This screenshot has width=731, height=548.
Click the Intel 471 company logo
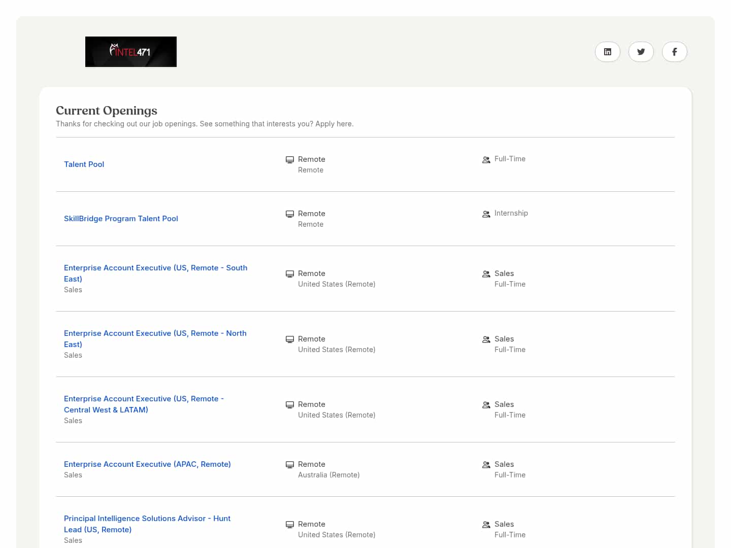[x=130, y=51]
